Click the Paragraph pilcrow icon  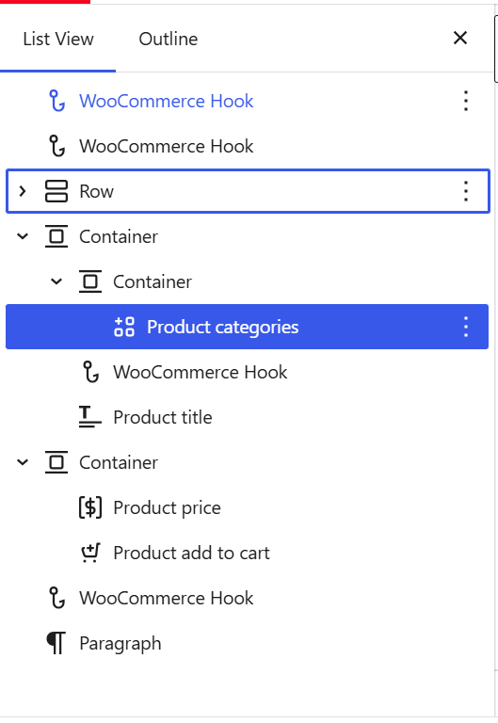point(56,643)
